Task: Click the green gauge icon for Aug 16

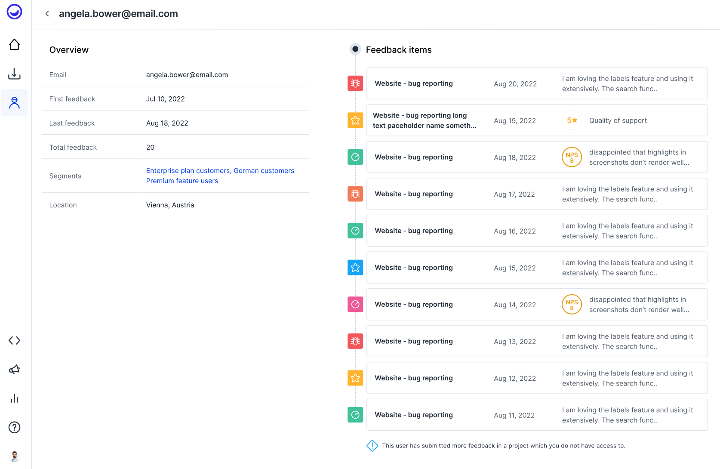Action: tap(355, 231)
